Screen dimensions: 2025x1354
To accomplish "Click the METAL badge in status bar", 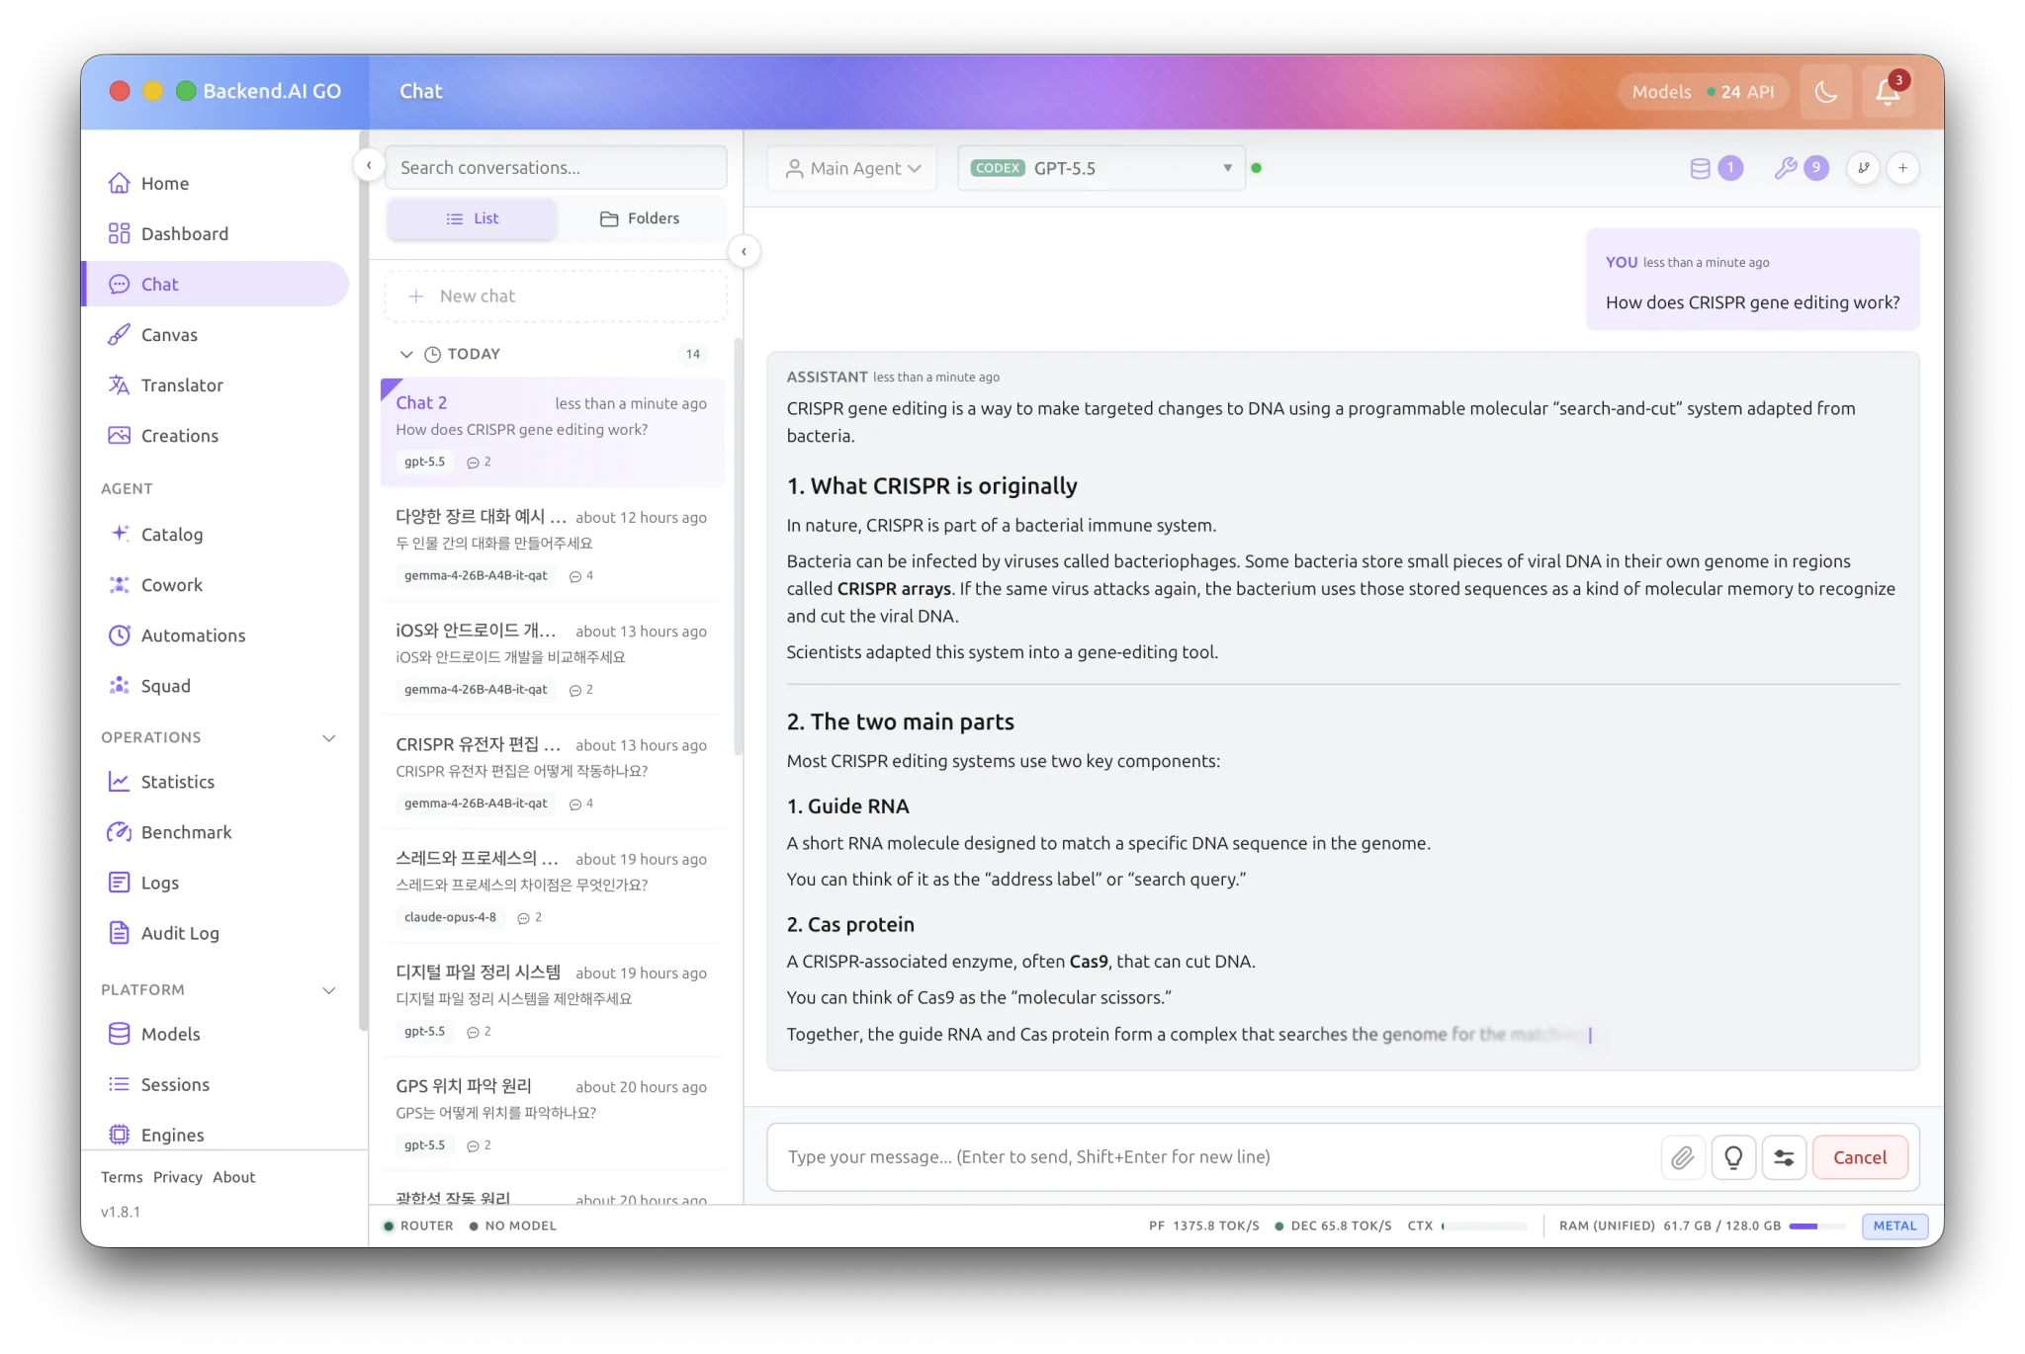I will 1893,1226.
